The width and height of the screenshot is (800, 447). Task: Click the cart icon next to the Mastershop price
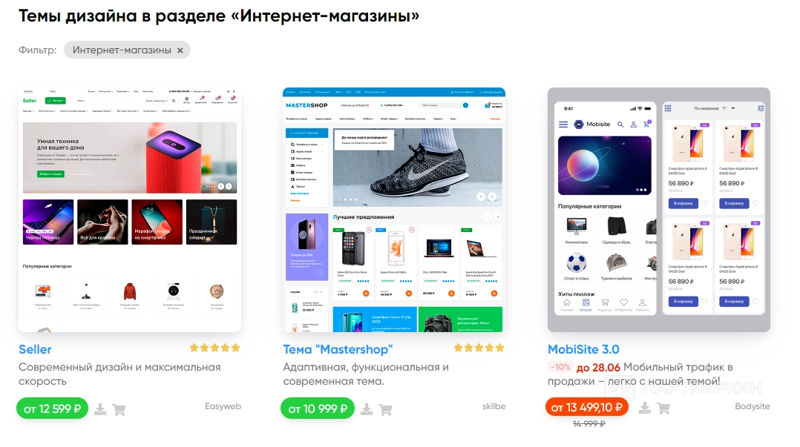pyautogui.click(x=385, y=409)
